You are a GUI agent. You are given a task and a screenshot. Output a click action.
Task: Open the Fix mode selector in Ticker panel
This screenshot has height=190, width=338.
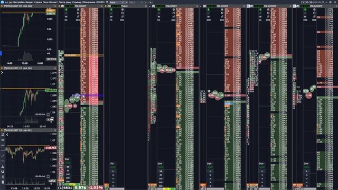pos(112,164)
